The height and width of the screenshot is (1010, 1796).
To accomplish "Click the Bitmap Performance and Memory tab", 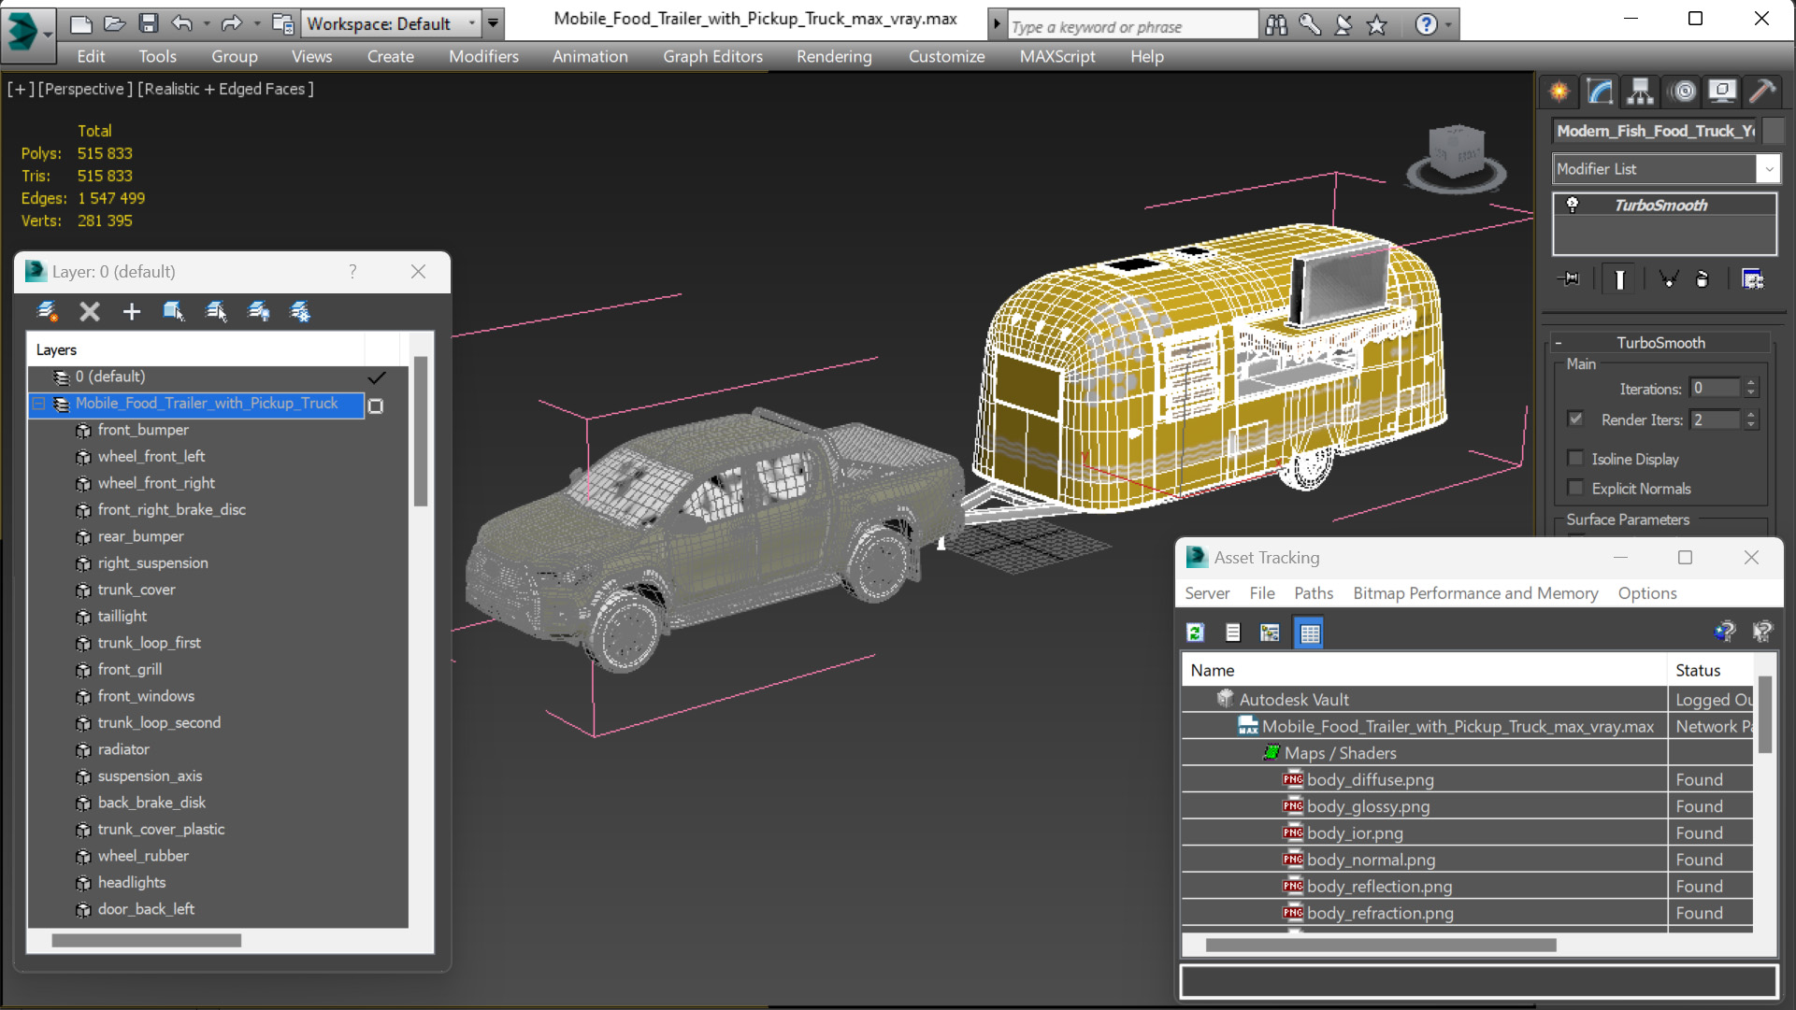I will (1474, 593).
